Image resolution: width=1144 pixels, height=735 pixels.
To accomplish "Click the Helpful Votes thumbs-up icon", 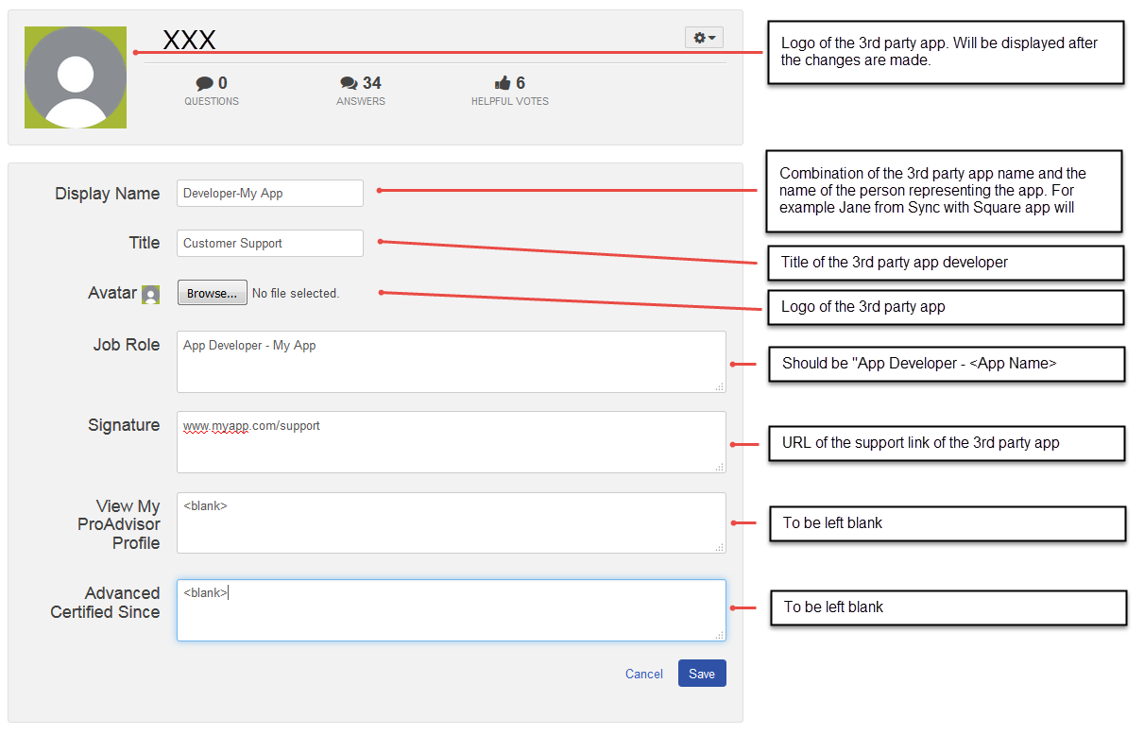I will tap(500, 82).
